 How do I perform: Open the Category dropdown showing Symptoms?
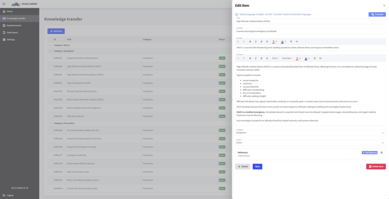[x=310, y=133]
